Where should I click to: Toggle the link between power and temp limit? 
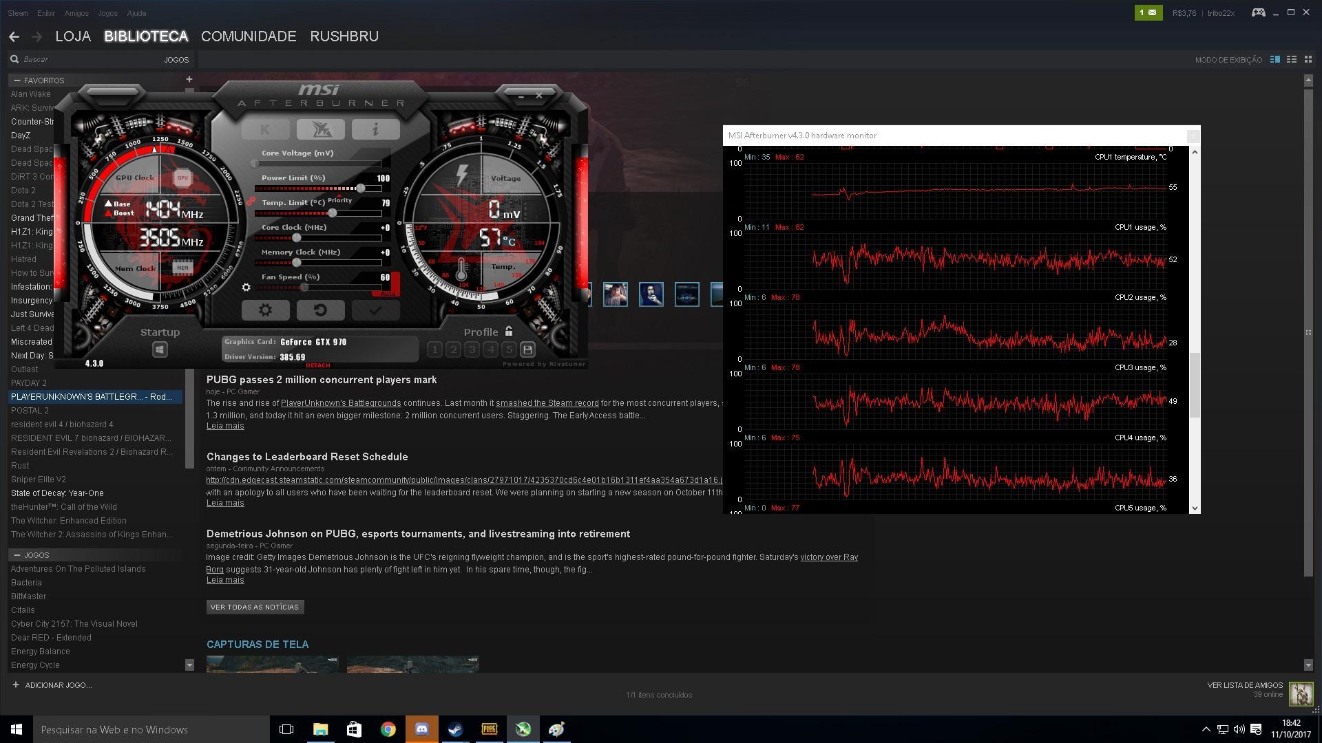point(251,202)
